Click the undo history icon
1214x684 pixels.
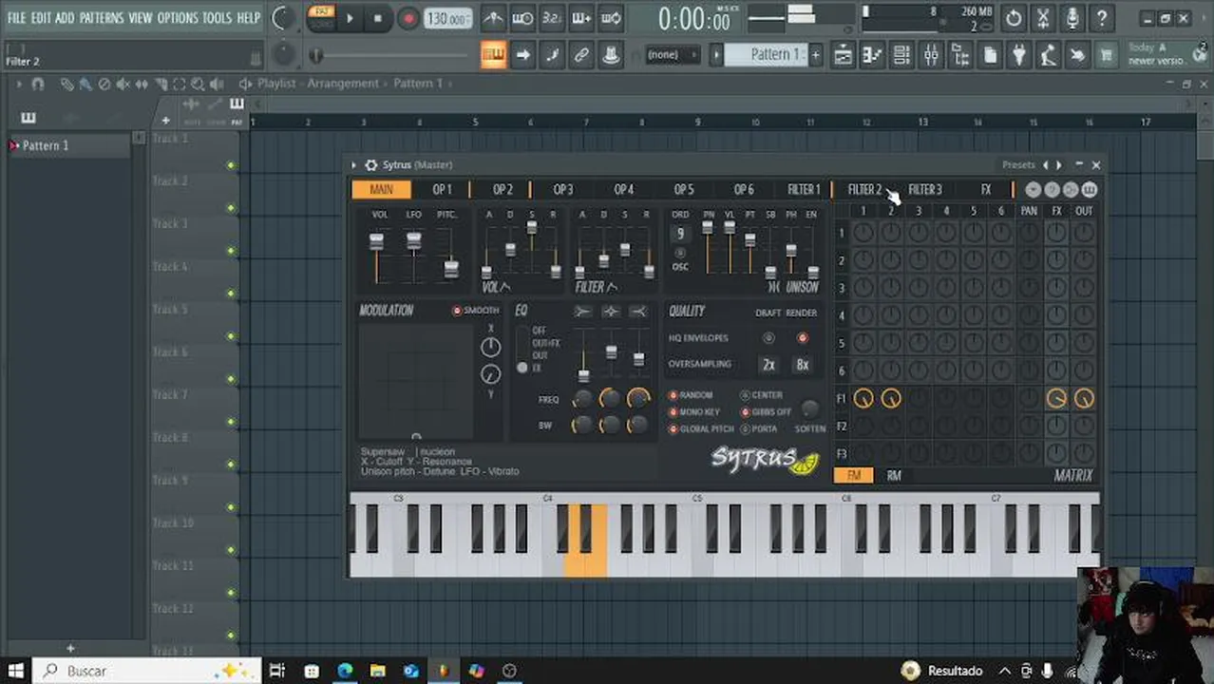point(1014,18)
